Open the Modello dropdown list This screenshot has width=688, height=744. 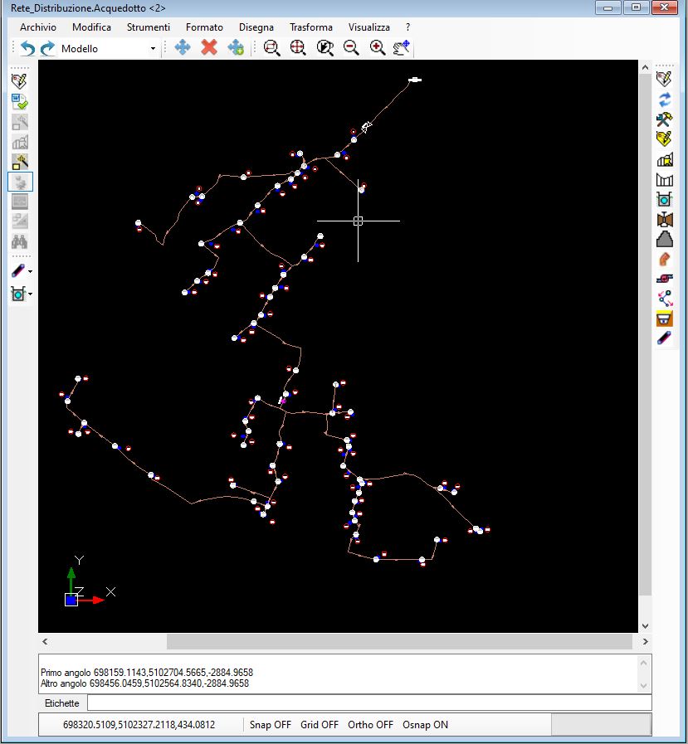click(x=153, y=49)
